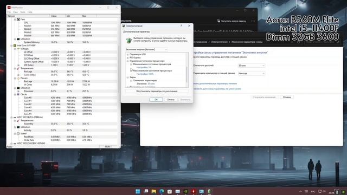Click the red HWMonitor taskbar icon
Image resolution: width=347 pixels, height=195 pixels.
click(194, 191)
